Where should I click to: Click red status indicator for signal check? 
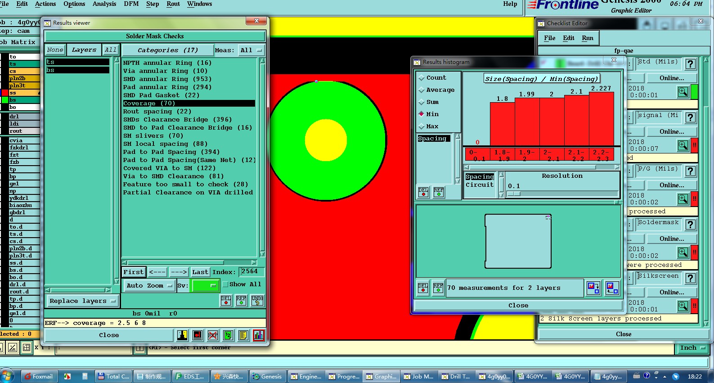coord(695,145)
